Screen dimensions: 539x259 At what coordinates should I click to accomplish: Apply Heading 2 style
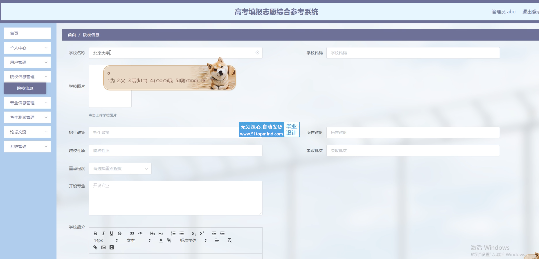tap(161, 233)
